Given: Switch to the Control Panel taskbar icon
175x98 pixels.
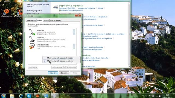Looking at the screenshot, I should click(x=46, y=96).
